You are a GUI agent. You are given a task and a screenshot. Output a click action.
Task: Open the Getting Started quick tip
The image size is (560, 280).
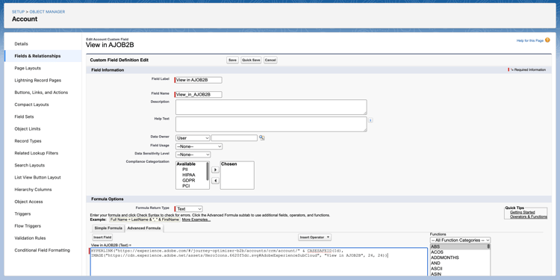click(x=522, y=213)
